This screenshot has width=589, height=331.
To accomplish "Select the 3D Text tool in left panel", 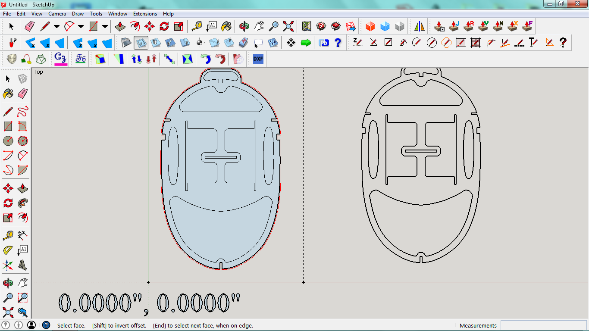I will (22, 265).
